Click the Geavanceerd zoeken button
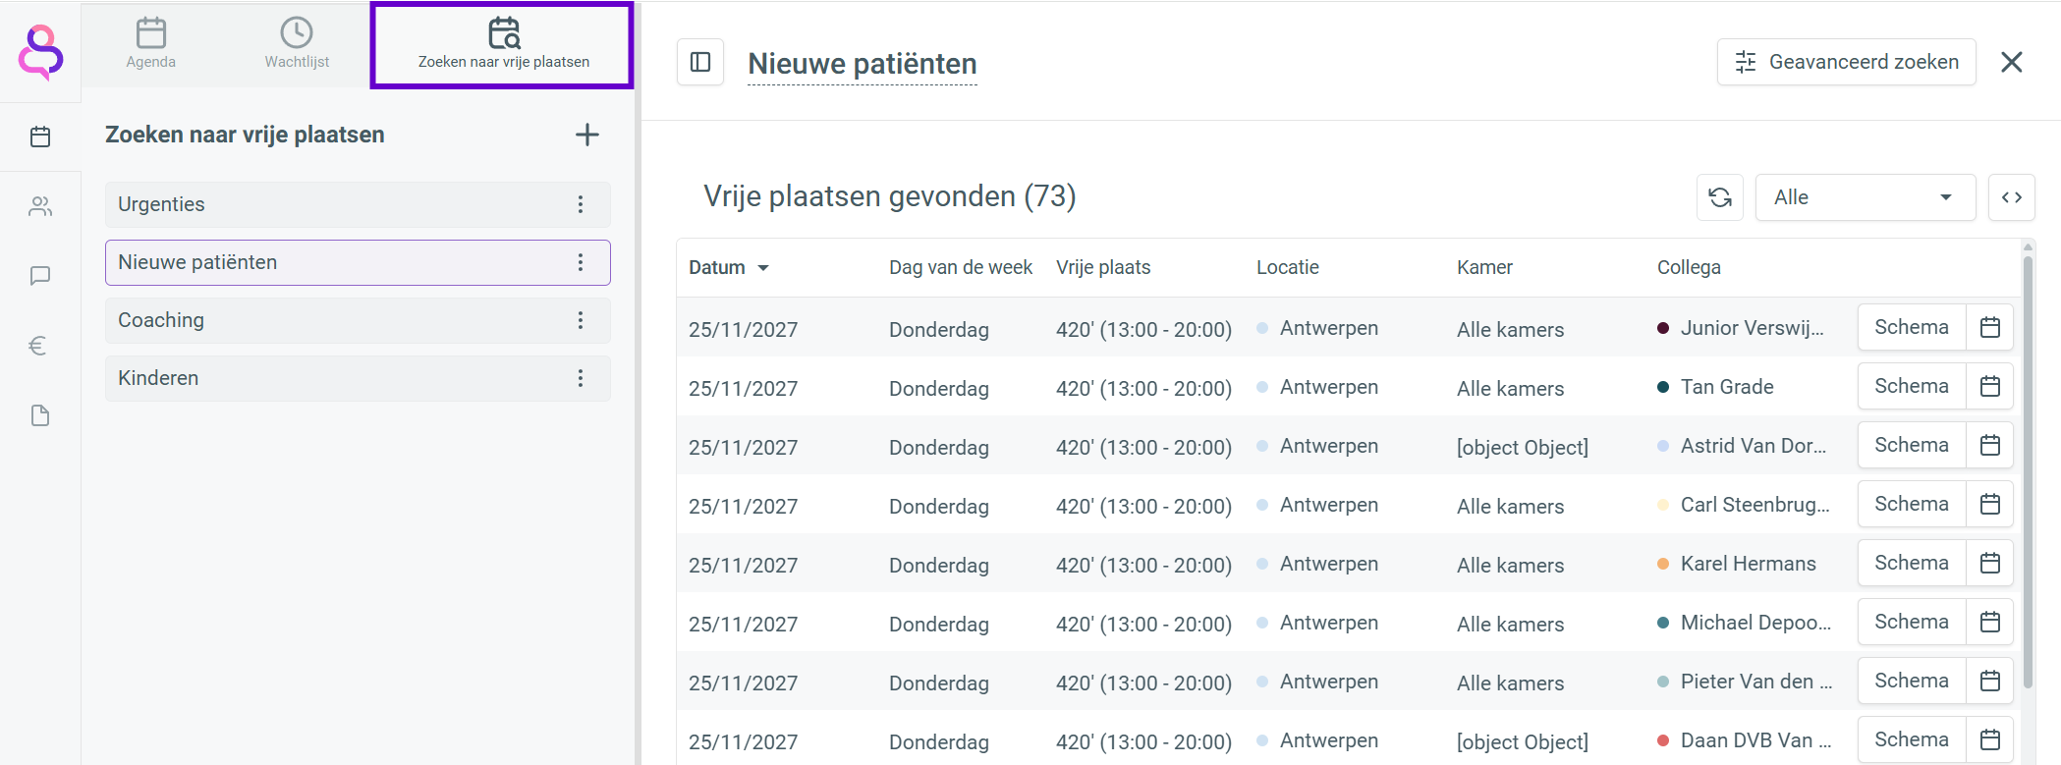The height and width of the screenshot is (765, 2061). (x=1846, y=62)
